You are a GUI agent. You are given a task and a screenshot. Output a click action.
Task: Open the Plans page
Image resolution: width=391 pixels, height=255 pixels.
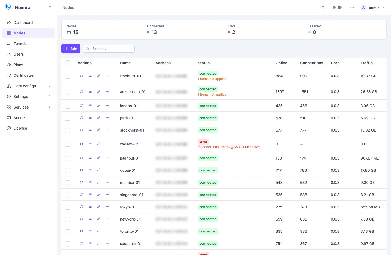point(28,65)
